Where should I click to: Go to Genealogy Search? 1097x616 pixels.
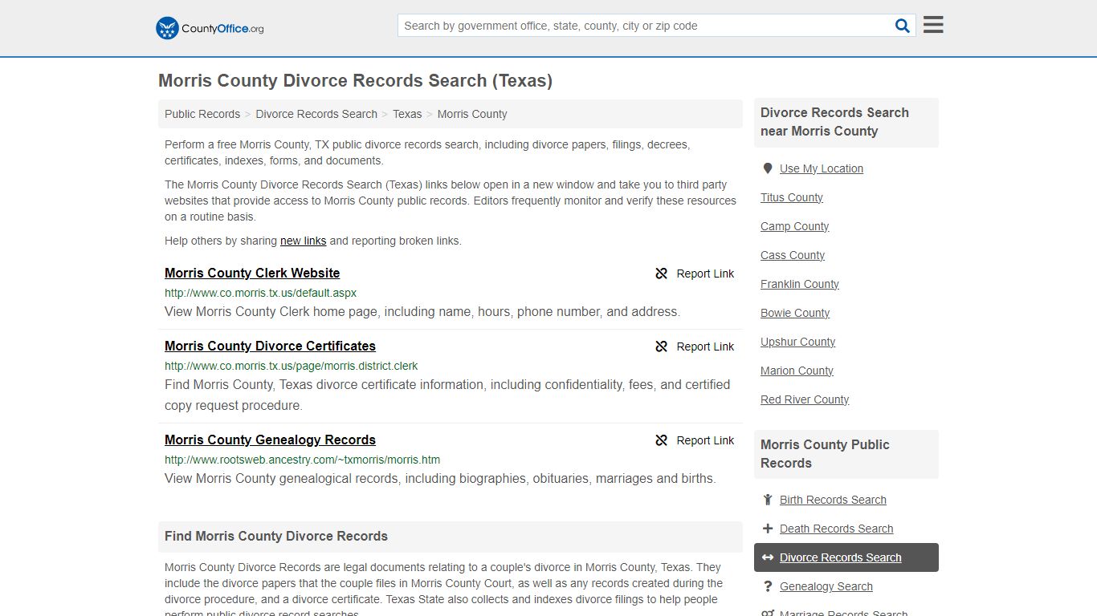tap(826, 586)
